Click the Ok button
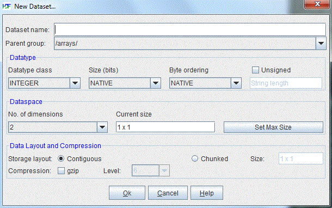Viewport: 332px width, 208px height. coord(127,193)
